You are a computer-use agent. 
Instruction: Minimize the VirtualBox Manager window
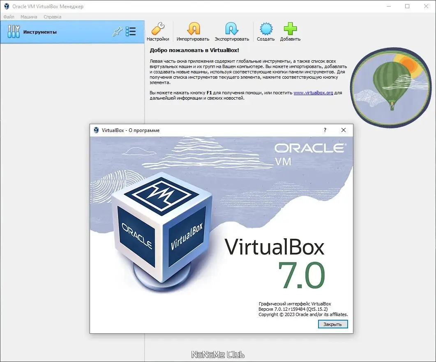pos(389,6)
